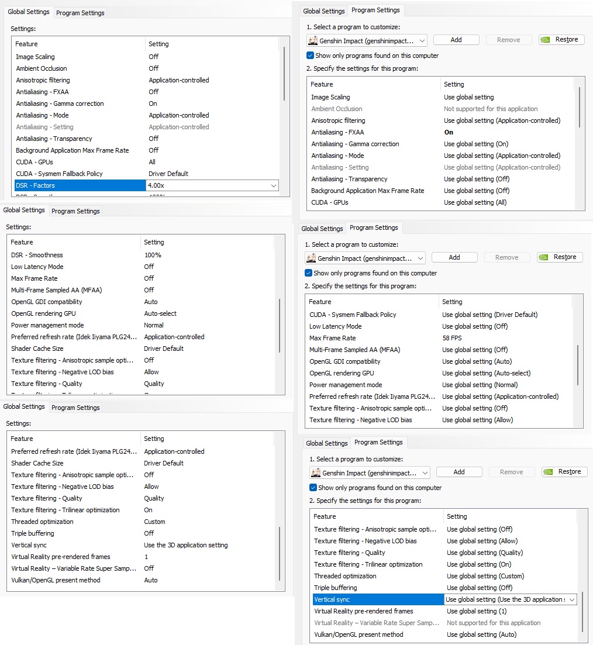Click Genshin Impact icon above the Antialiasing - FXAA list
The width and height of the screenshot is (593, 645).
tap(313, 40)
